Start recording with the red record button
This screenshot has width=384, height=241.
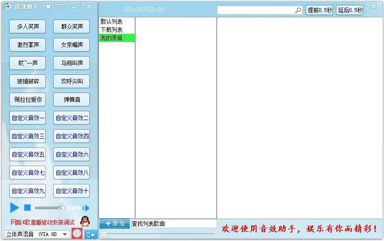(77, 234)
